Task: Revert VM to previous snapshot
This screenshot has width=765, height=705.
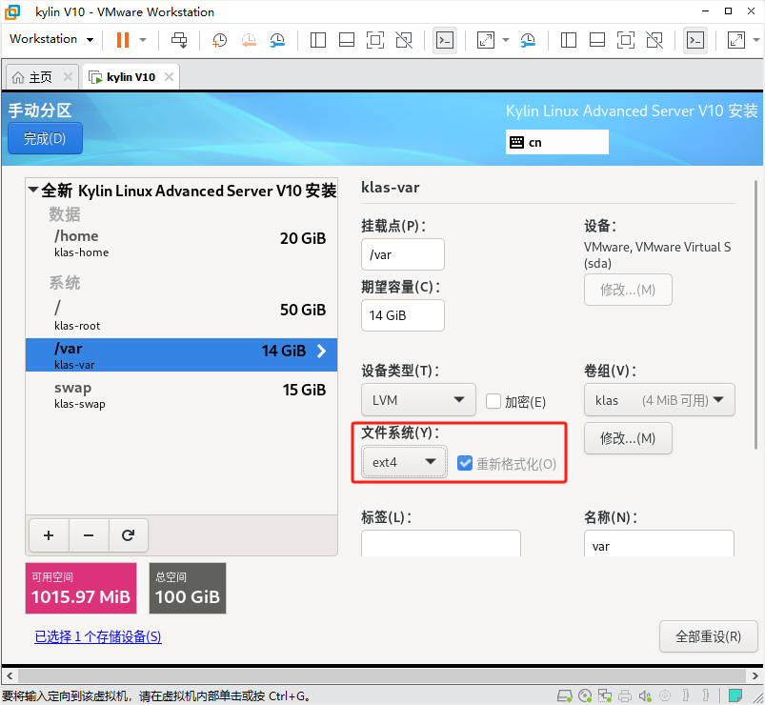Action: click(x=249, y=40)
